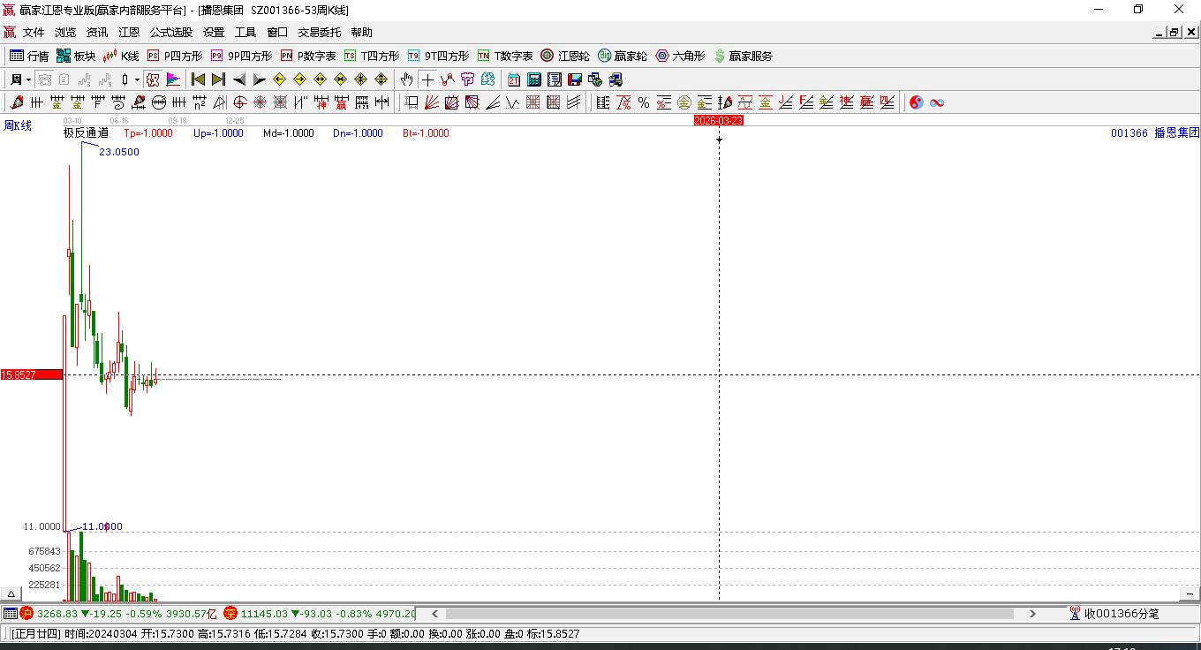The image size is (1201, 650).
Task: Expand the collapse triangle at chart bottom-left
Action: pos(11,593)
